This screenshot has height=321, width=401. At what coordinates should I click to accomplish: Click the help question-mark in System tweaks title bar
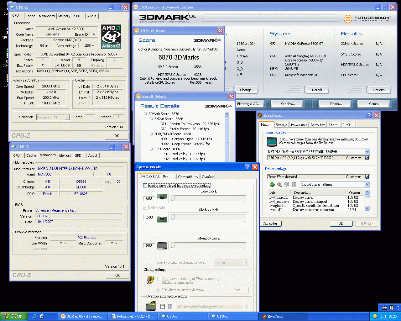coord(248,167)
